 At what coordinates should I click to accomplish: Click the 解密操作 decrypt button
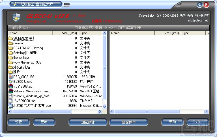coord(129,122)
